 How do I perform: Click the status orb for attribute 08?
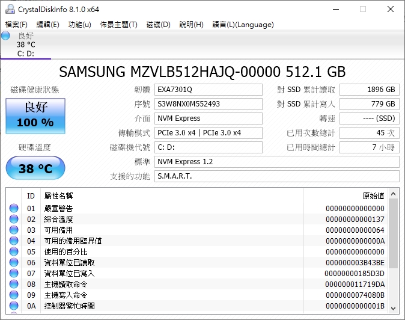click(x=14, y=284)
